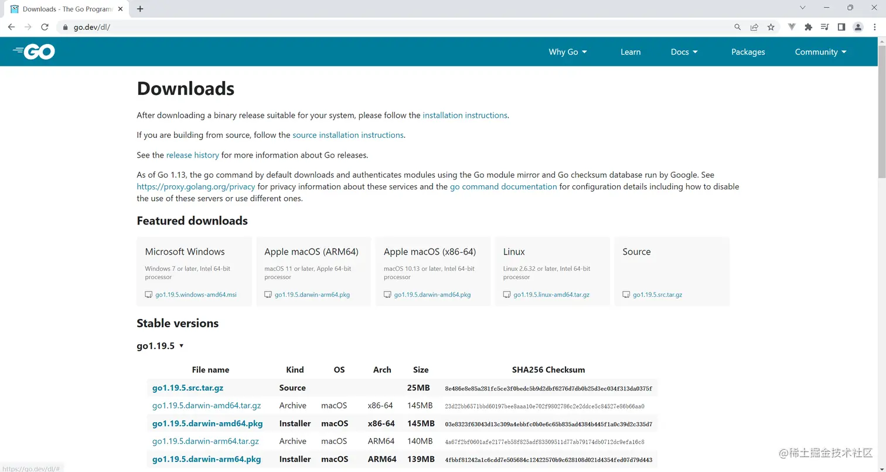Click the checksum starting with 4a67f2bf0601
The height and width of the screenshot is (472, 886).
coord(544,442)
